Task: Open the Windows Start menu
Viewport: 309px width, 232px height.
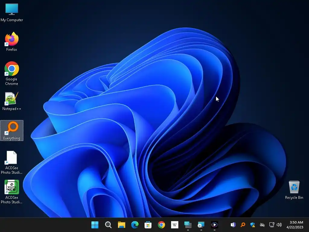Action: (95, 225)
